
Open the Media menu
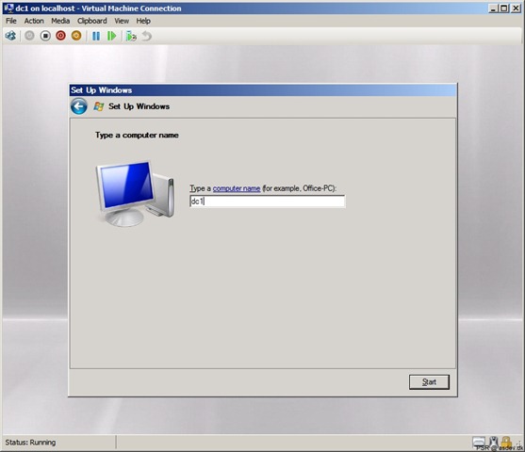click(60, 21)
